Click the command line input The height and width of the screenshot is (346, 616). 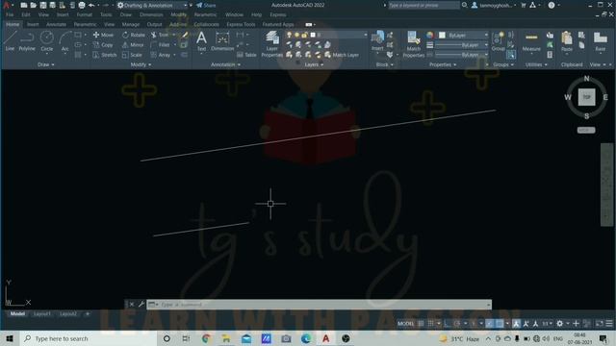tap(319, 305)
